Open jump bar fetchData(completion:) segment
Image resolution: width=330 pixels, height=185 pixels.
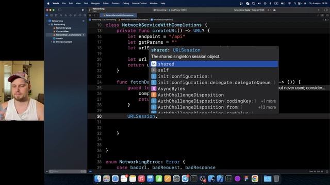click(161, 20)
